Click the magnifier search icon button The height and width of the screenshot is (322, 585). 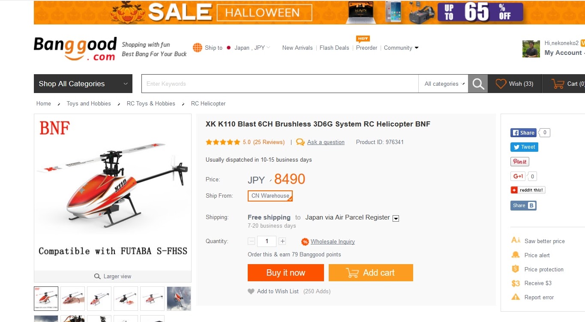click(x=478, y=84)
